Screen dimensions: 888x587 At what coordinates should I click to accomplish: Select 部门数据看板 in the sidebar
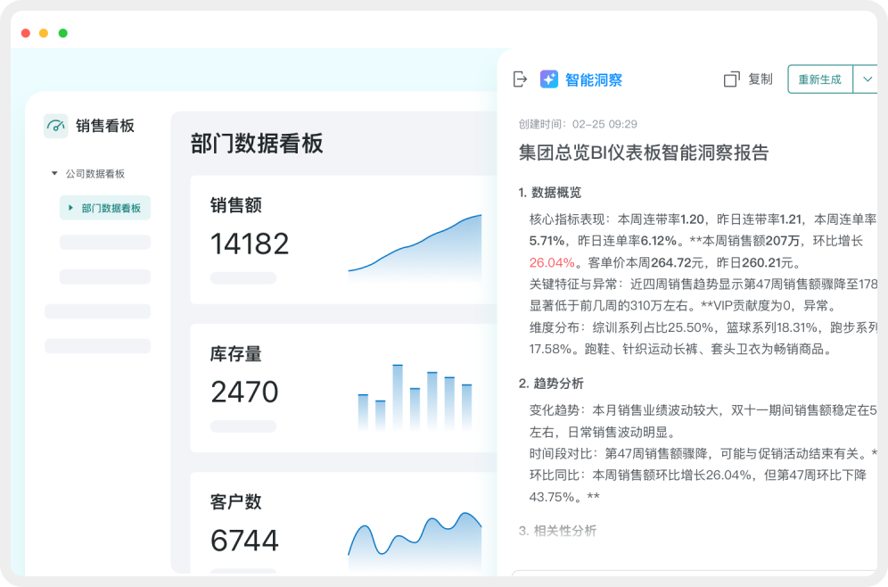coord(111,208)
